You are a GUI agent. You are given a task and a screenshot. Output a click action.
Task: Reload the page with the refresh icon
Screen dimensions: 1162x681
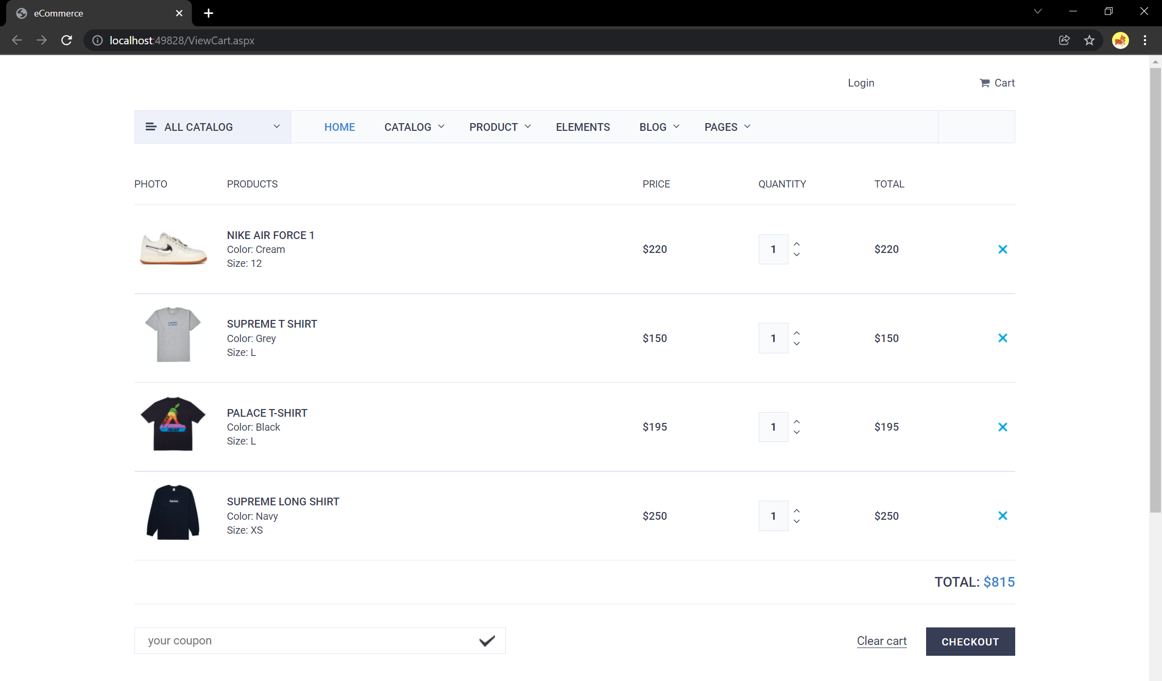click(x=66, y=40)
